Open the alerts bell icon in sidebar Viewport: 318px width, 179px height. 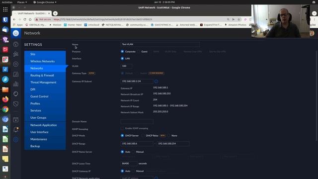(x=16, y=129)
